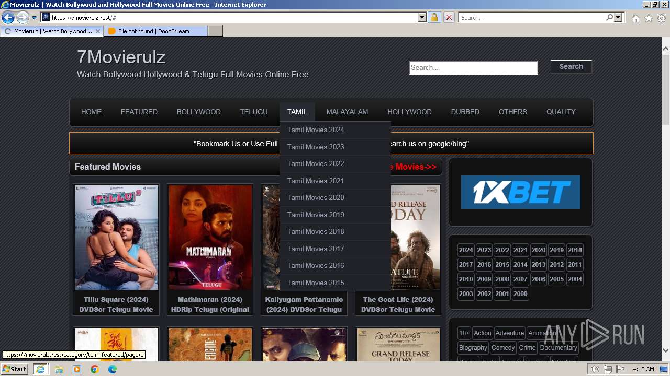Select the Adventure genre tag

click(510, 333)
